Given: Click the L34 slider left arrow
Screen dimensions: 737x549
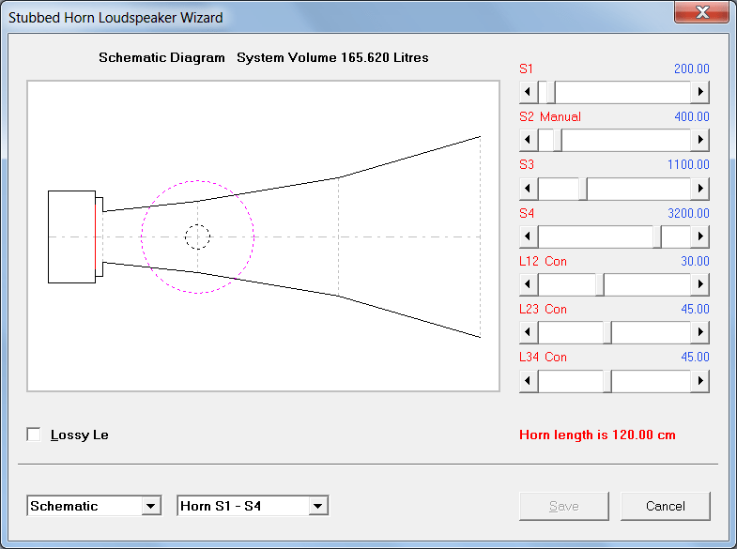Looking at the screenshot, I should coord(529,380).
